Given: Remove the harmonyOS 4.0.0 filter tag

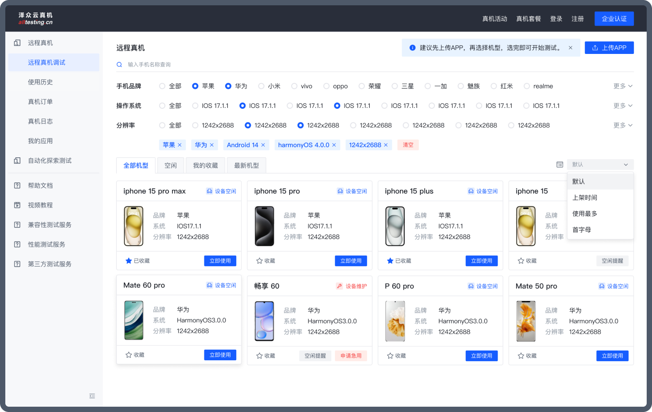Looking at the screenshot, I should pyautogui.click(x=334, y=145).
